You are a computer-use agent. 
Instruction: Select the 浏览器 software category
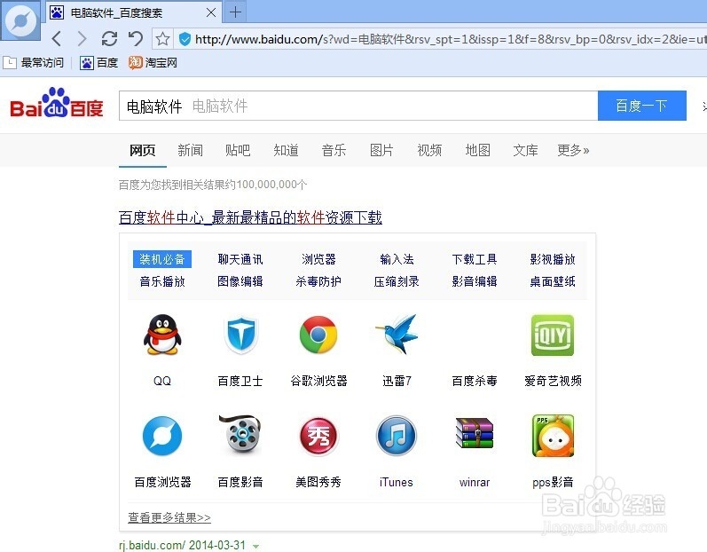click(318, 259)
